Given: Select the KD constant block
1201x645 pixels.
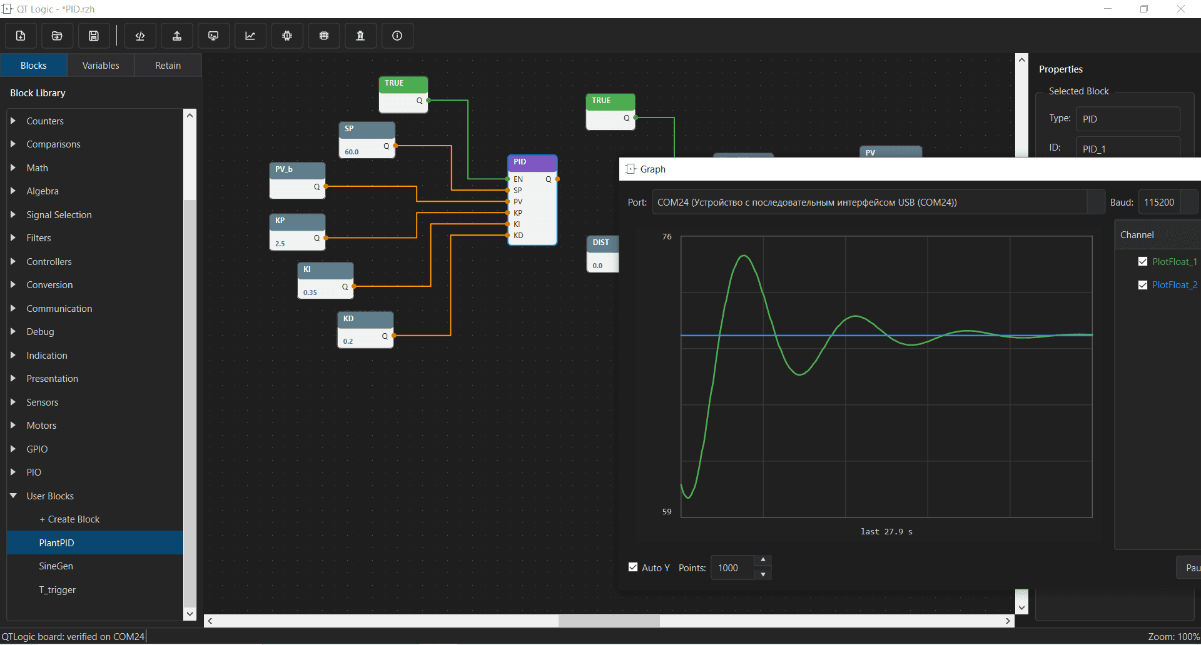Looking at the screenshot, I should [365, 329].
